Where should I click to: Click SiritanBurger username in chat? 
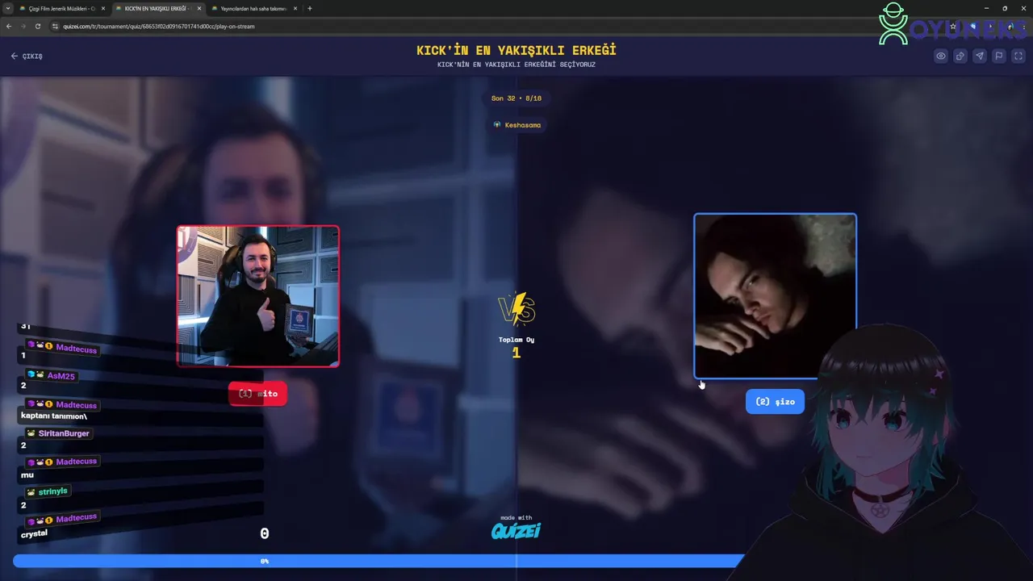coord(64,433)
